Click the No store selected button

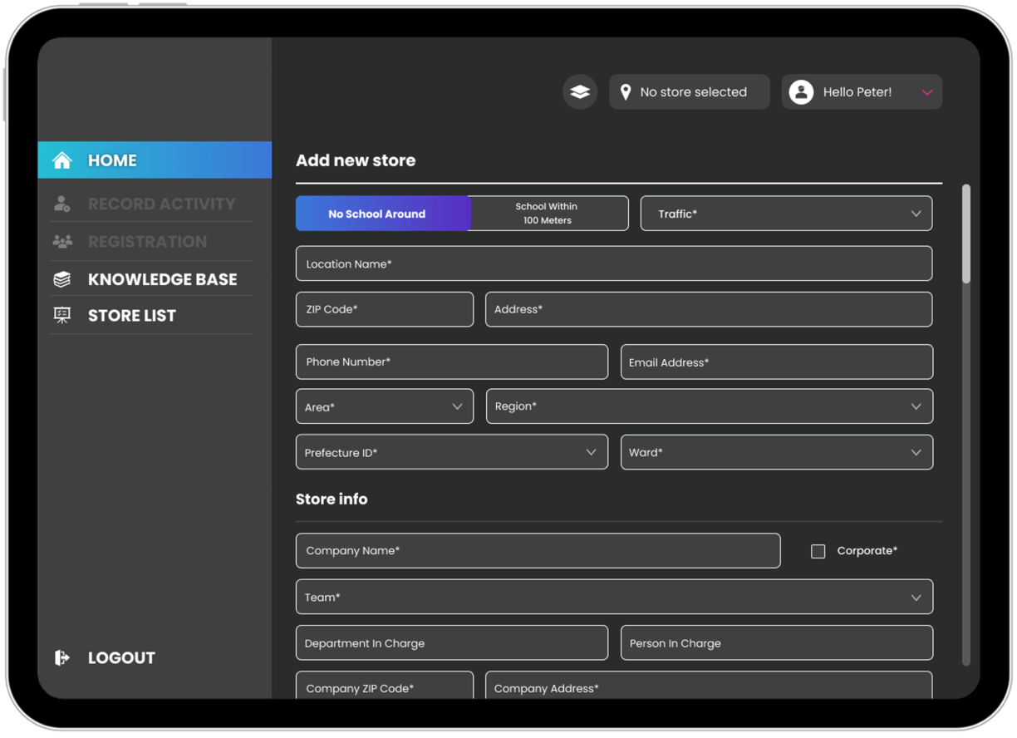pos(689,92)
